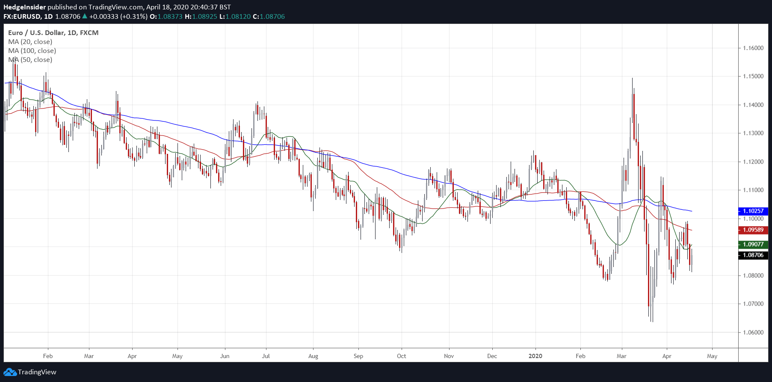Screen dimensions: 772x382
Task: Click the Dec label on time axis
Action: pos(492,356)
